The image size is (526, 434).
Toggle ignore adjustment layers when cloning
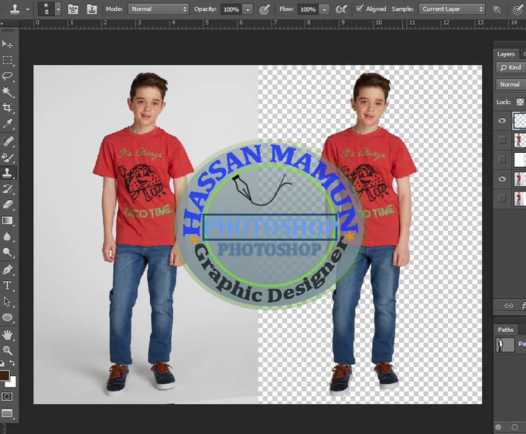tap(497, 9)
